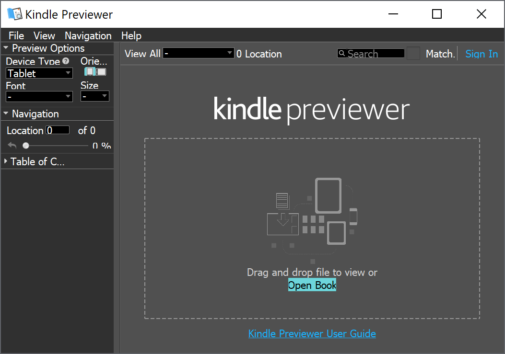Open the File menu

[16, 35]
